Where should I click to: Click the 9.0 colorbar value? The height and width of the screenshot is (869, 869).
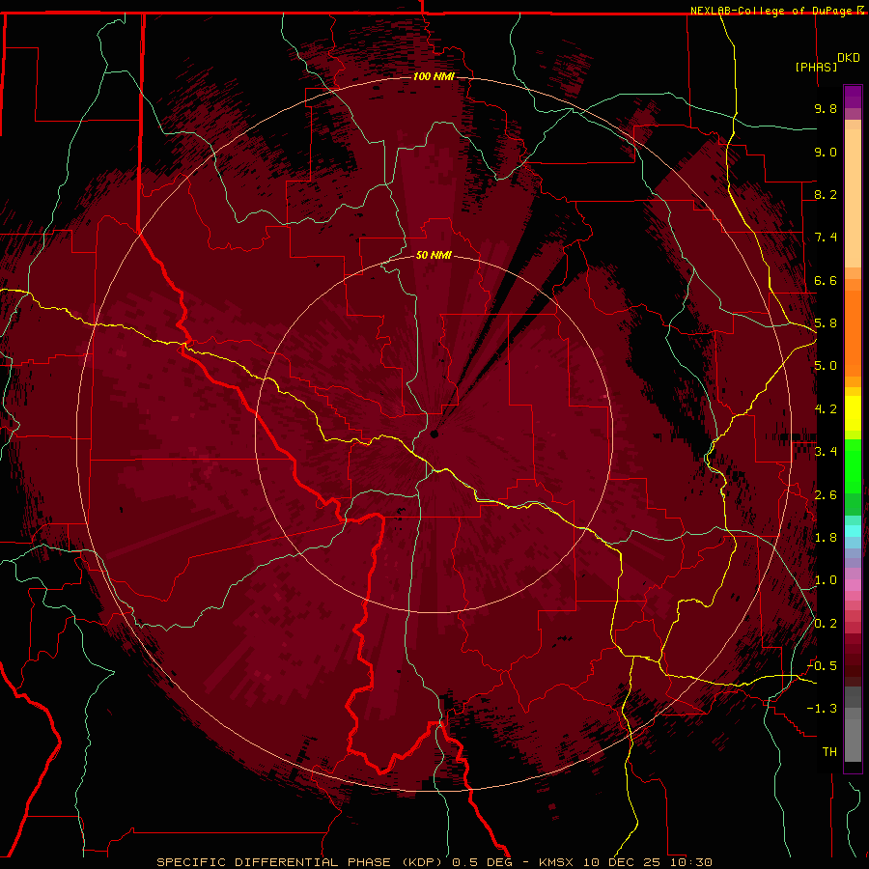[826, 152]
